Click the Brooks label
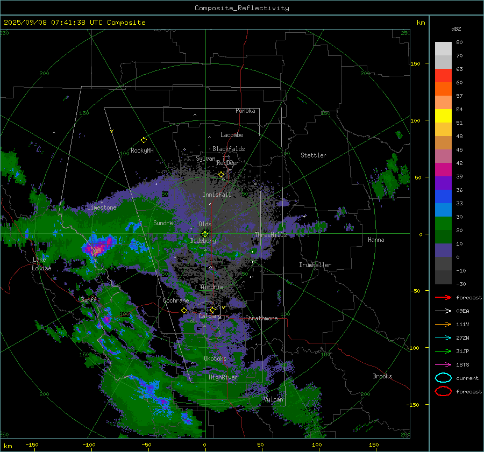The height and width of the screenshot is (452, 484). [x=382, y=376]
